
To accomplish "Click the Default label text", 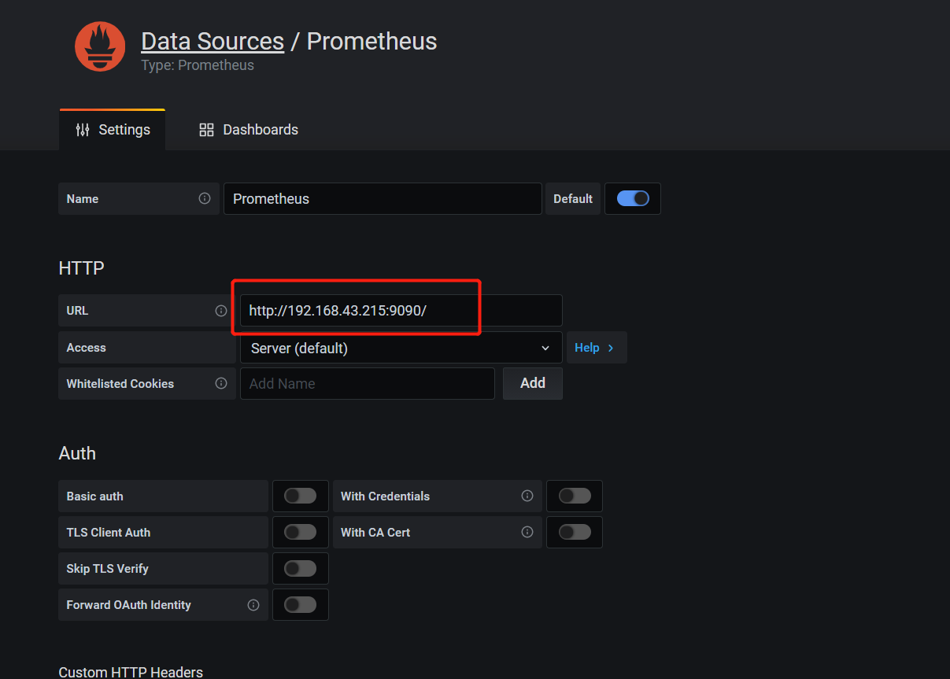I will pos(573,199).
